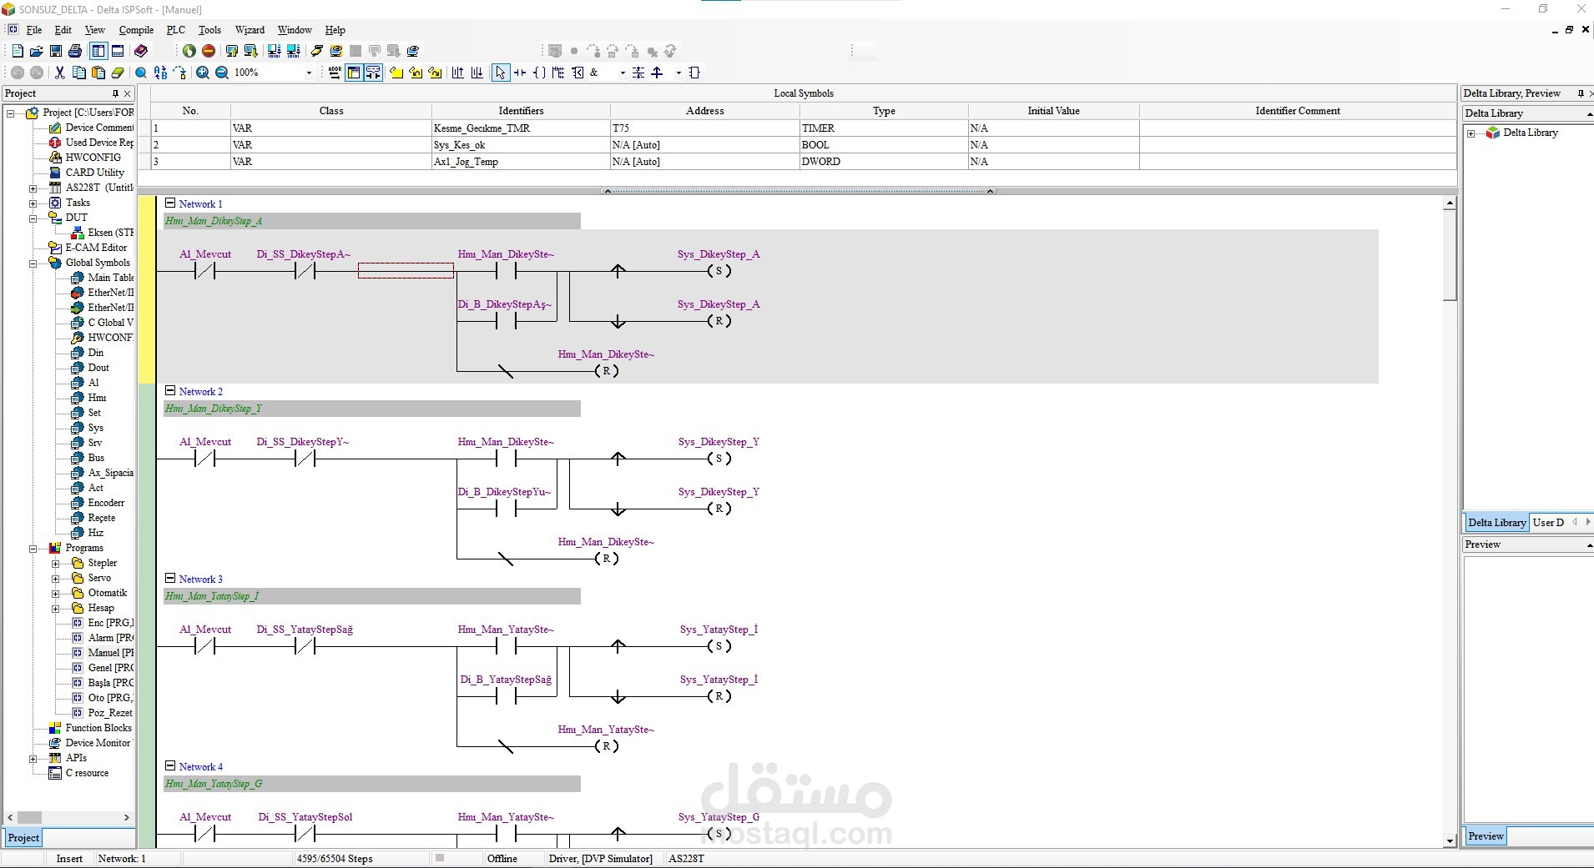Open the Tools menu
Viewport: 1594px width, 868px height.
tap(209, 29)
